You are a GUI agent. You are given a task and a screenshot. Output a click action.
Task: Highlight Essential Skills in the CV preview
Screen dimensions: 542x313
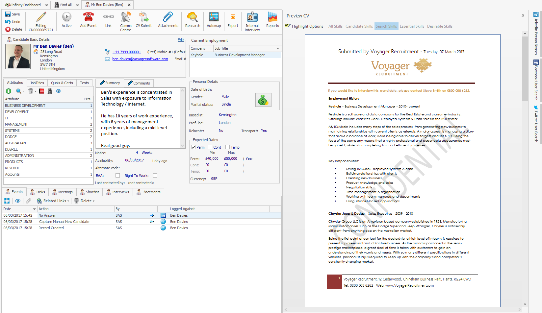412,26
